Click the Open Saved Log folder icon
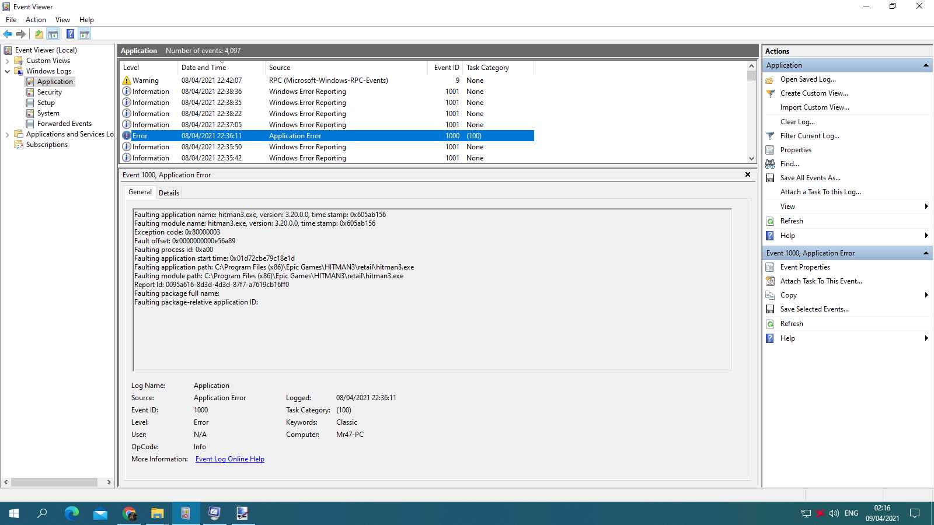 770,79
